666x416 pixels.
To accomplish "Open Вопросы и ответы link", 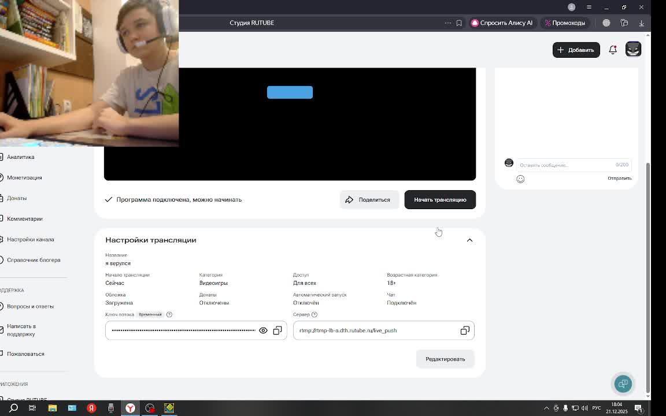I will tap(30, 306).
